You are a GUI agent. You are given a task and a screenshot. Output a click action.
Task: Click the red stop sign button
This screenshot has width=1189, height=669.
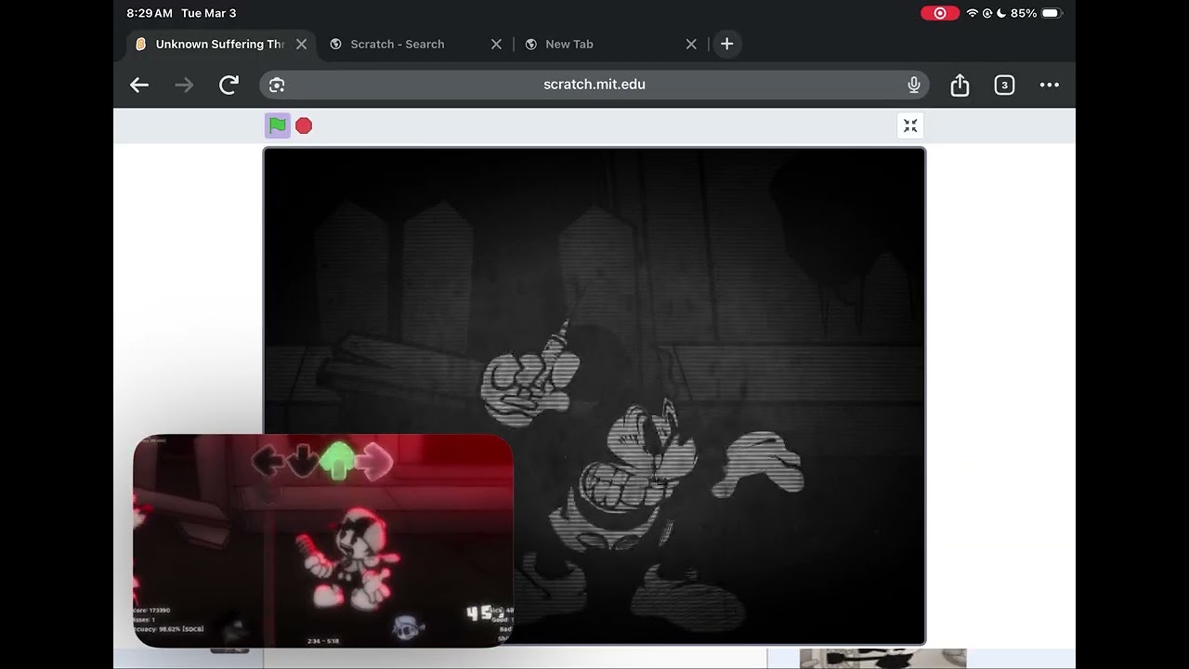pyautogui.click(x=304, y=125)
